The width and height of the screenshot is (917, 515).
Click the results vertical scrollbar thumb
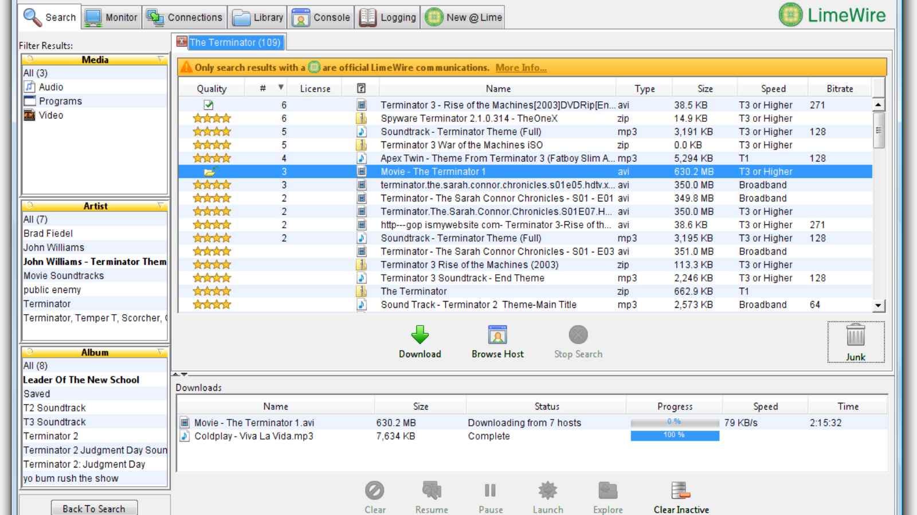point(879,130)
